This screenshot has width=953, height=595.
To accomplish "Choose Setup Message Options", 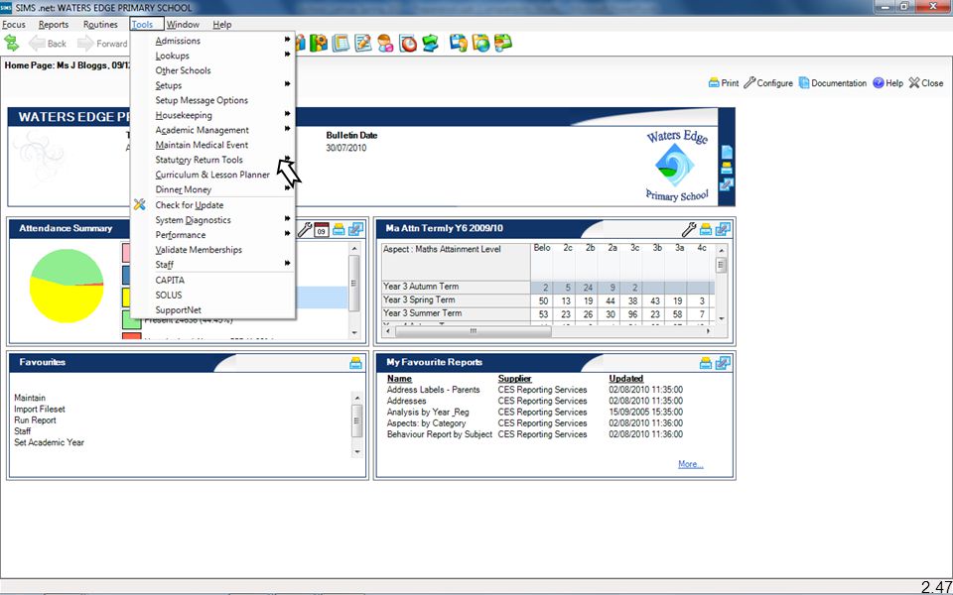I will 202,100.
